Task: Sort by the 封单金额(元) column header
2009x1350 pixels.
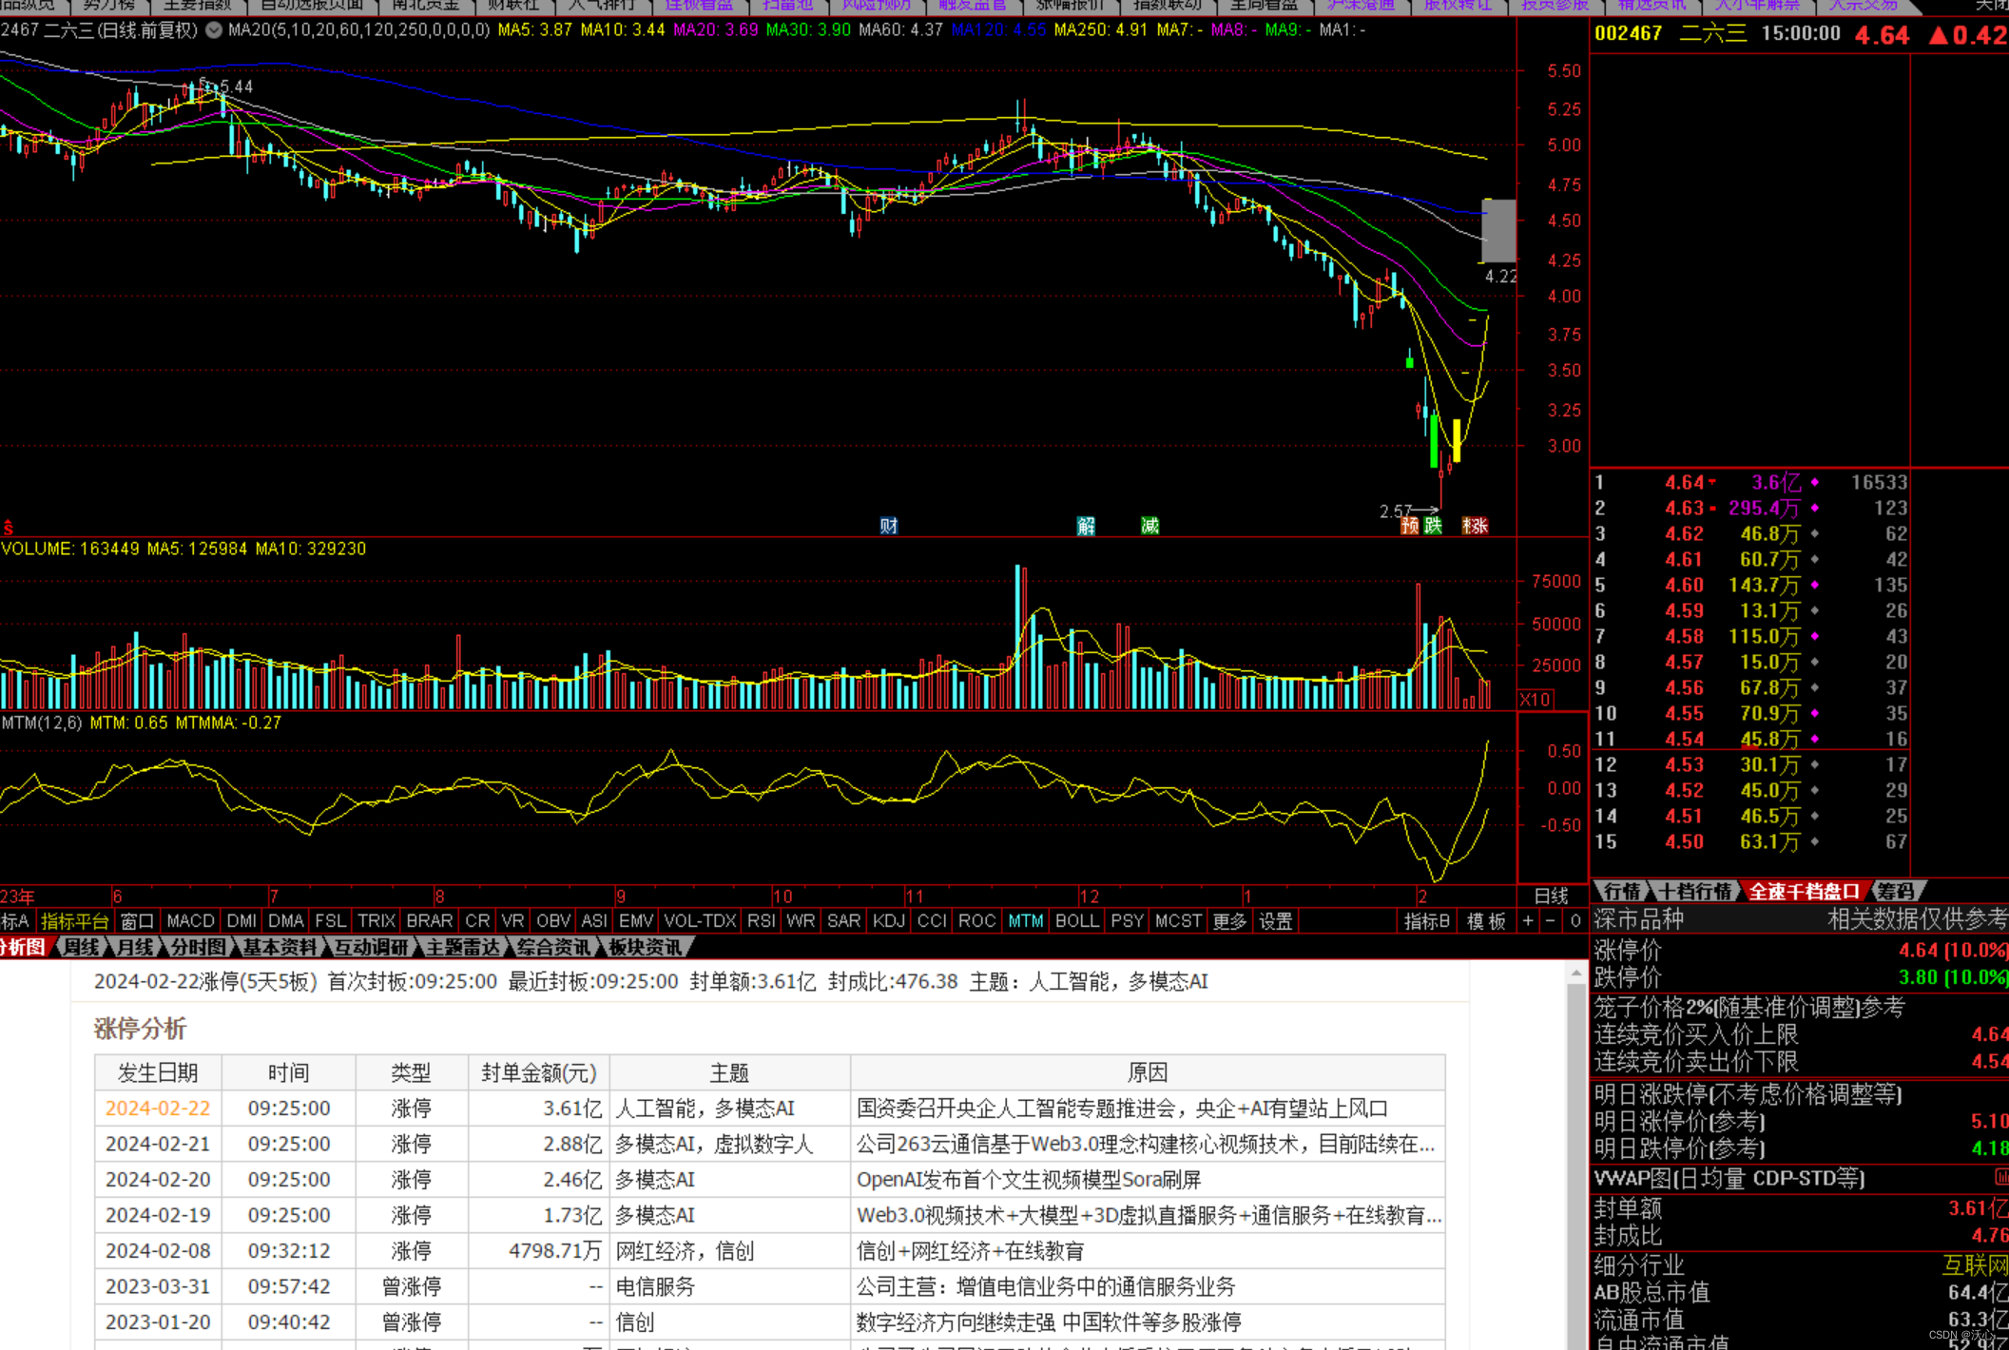Action: click(539, 1072)
